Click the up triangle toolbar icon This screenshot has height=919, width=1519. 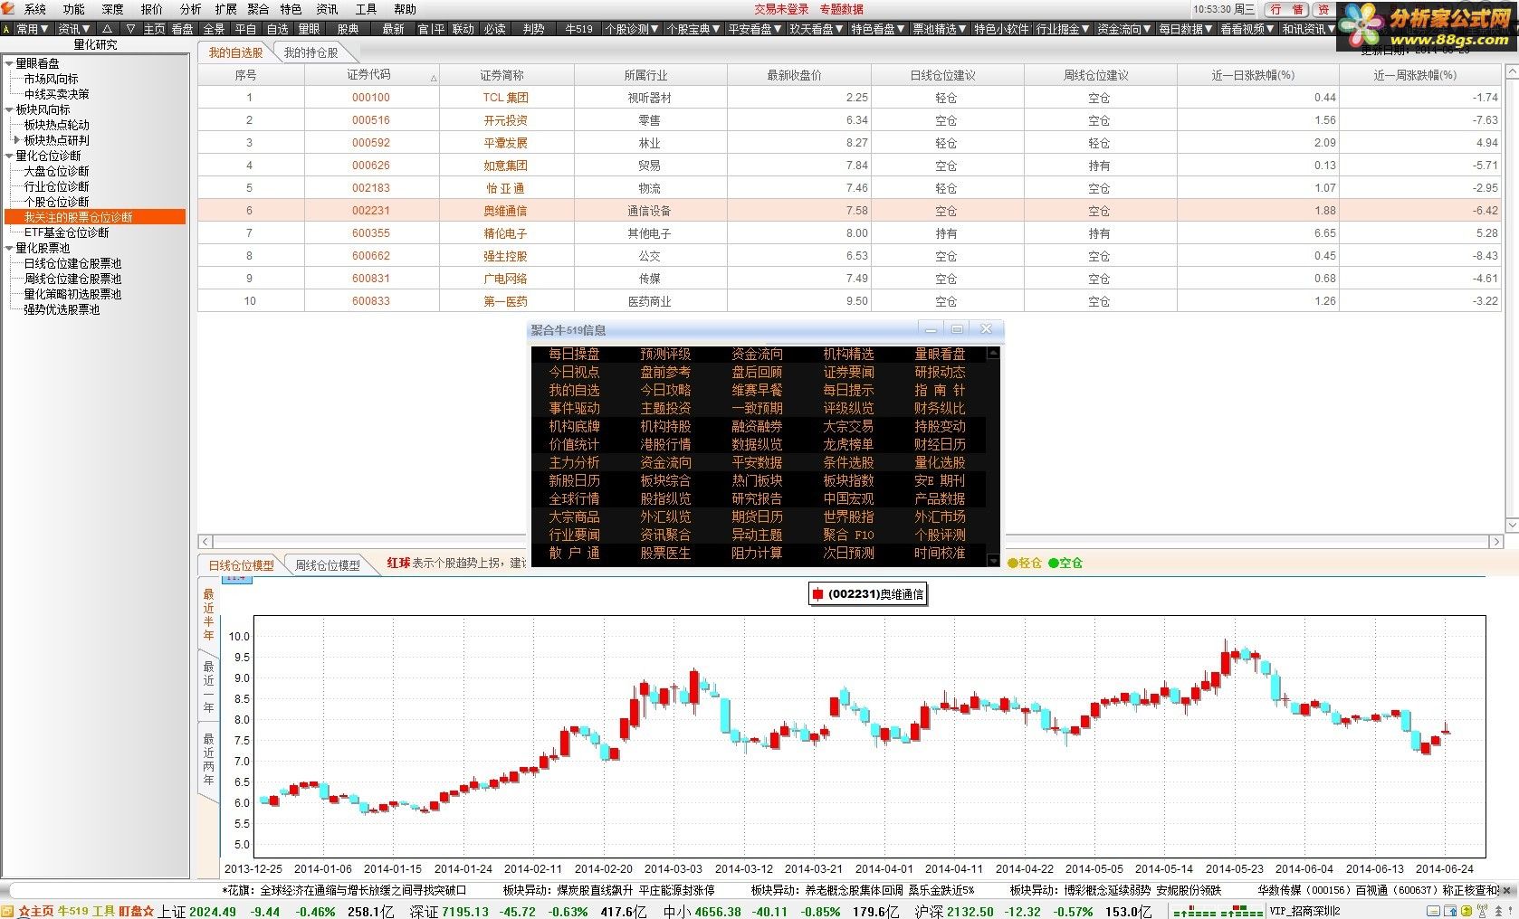107,29
